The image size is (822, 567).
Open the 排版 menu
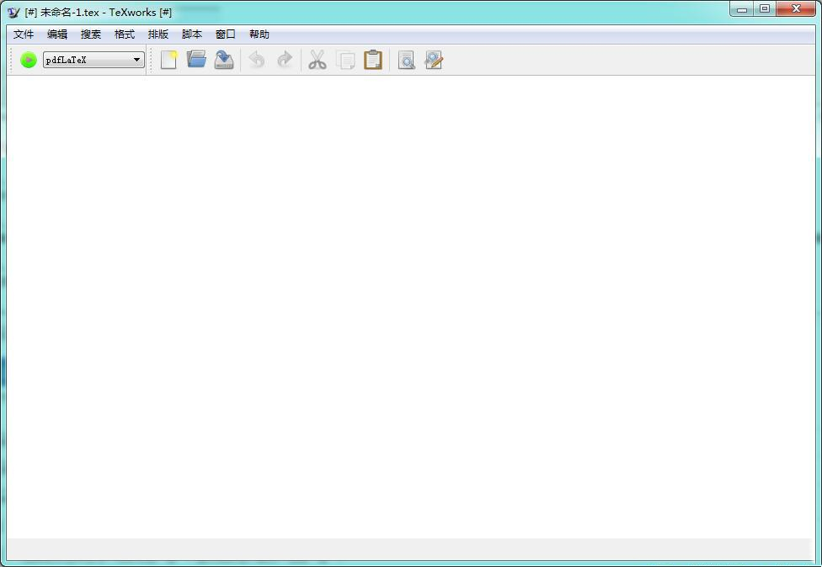[157, 34]
